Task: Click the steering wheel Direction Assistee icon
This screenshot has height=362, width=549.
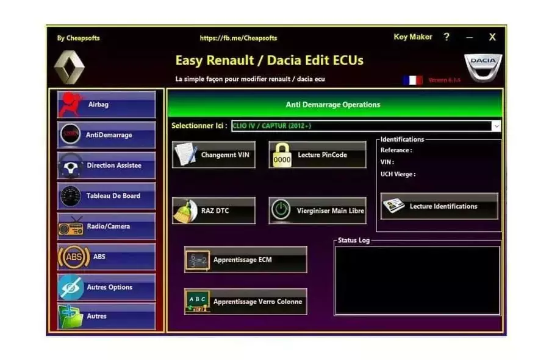Action: pos(70,166)
